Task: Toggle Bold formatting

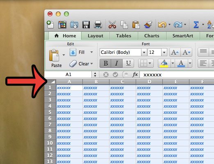Action: 105,63
